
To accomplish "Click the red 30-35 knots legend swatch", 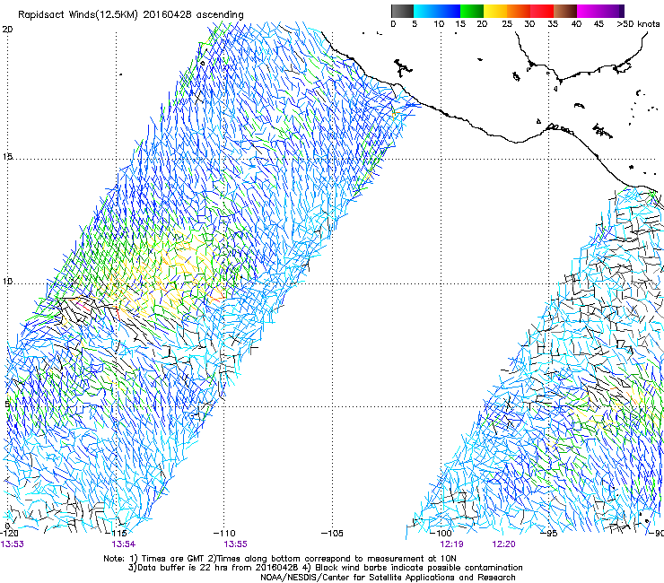I will pyautogui.click(x=542, y=11).
